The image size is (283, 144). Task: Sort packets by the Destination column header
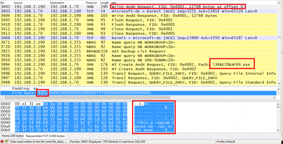click(57, 3)
